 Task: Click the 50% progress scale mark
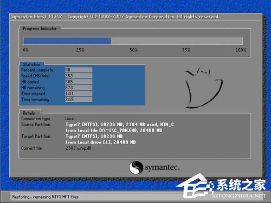(133, 50)
